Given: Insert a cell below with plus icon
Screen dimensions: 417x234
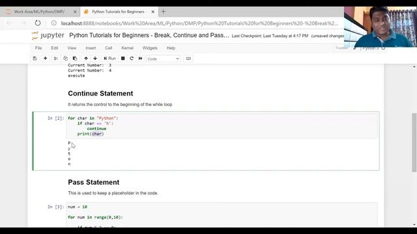Looking at the screenshot, I should pos(45,58).
